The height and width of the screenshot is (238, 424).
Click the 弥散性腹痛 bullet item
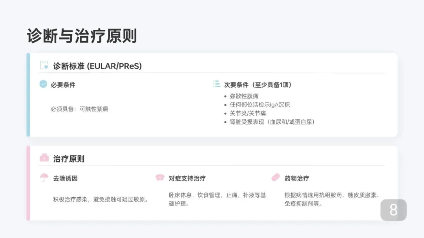pos(244,96)
